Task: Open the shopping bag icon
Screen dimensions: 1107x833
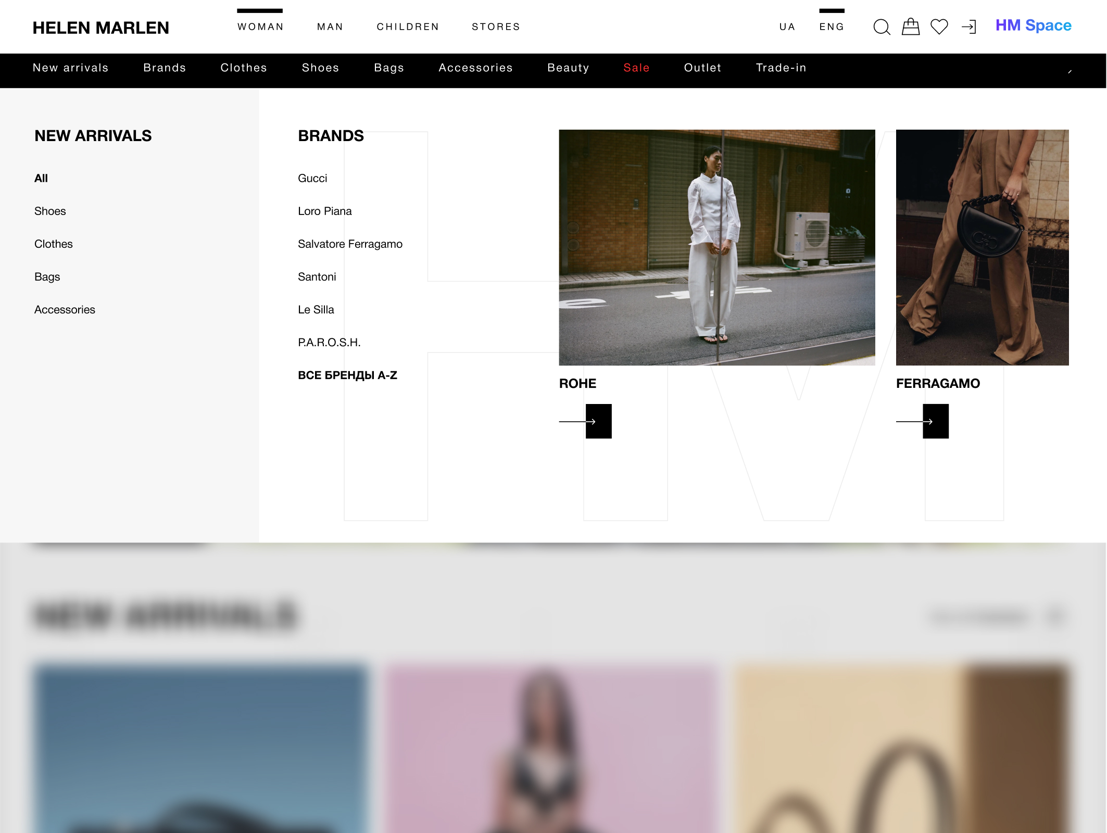Action: pos(911,27)
